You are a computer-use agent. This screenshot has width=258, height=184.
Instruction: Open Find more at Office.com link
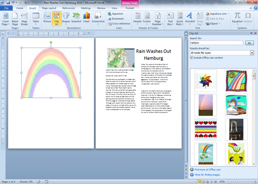click(207, 170)
